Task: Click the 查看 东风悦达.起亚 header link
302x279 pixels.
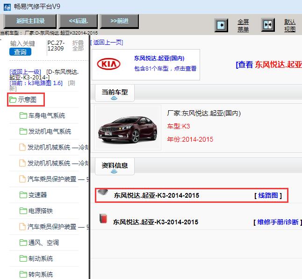Action: coord(269,64)
